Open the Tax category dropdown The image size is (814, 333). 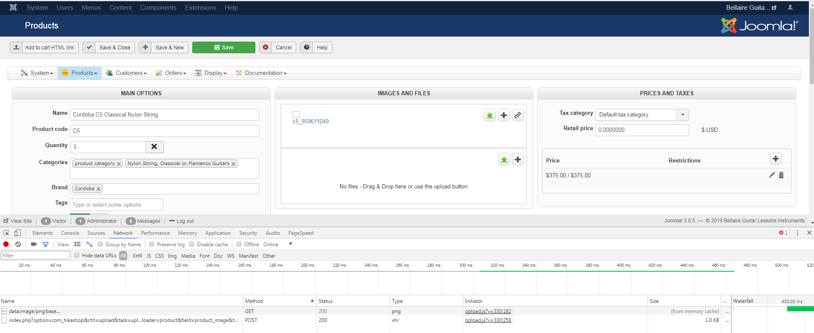pyautogui.click(x=683, y=115)
